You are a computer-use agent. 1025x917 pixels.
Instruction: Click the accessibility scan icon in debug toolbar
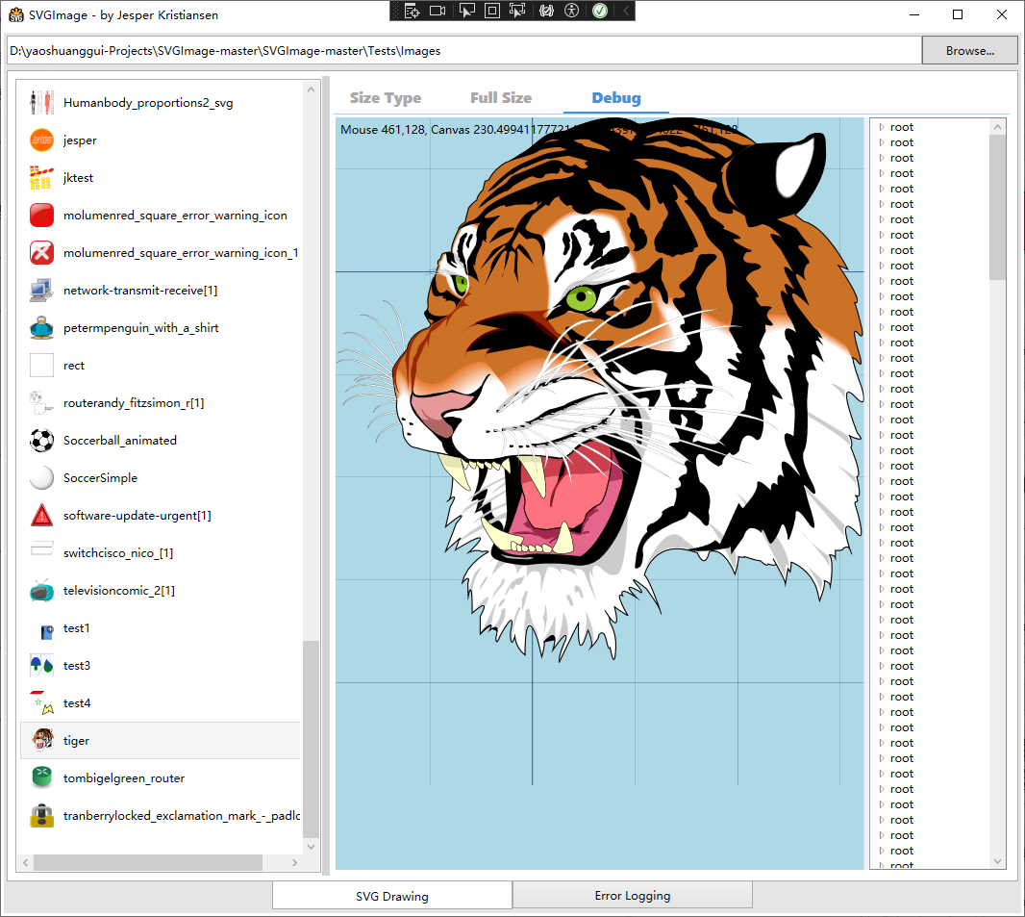tap(572, 11)
